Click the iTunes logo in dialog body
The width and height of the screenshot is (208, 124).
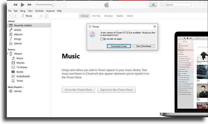[92, 34]
